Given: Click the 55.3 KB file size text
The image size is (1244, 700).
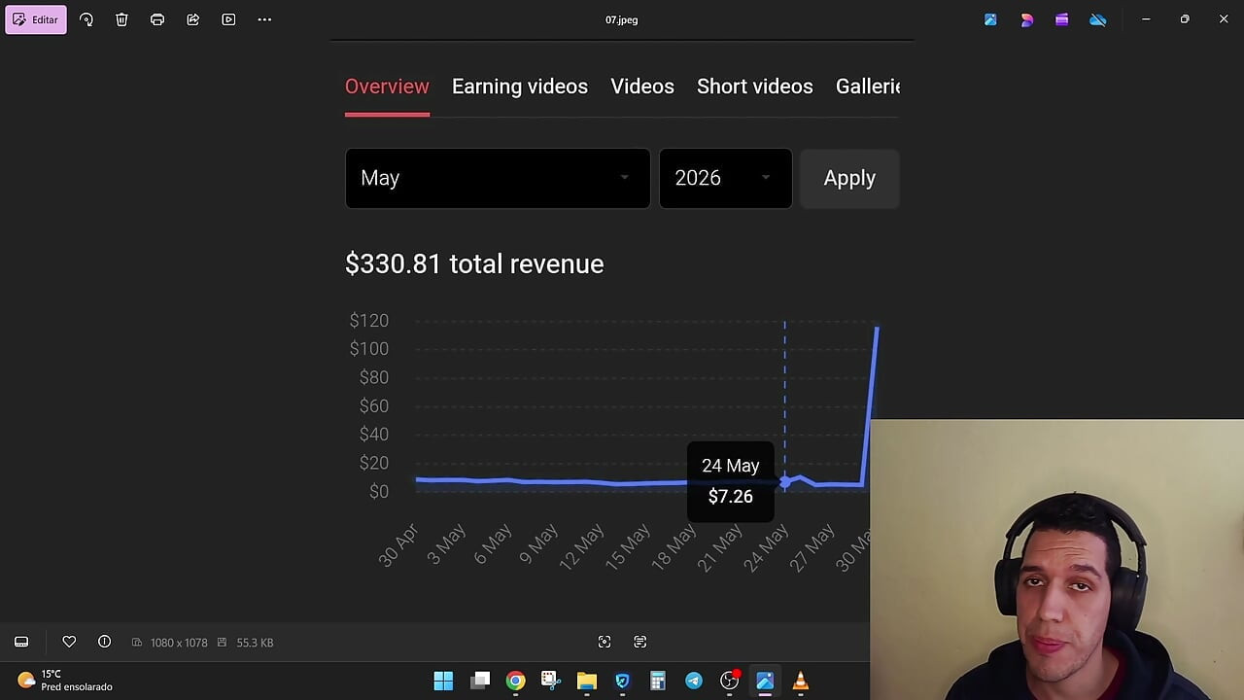Looking at the screenshot, I should [255, 643].
